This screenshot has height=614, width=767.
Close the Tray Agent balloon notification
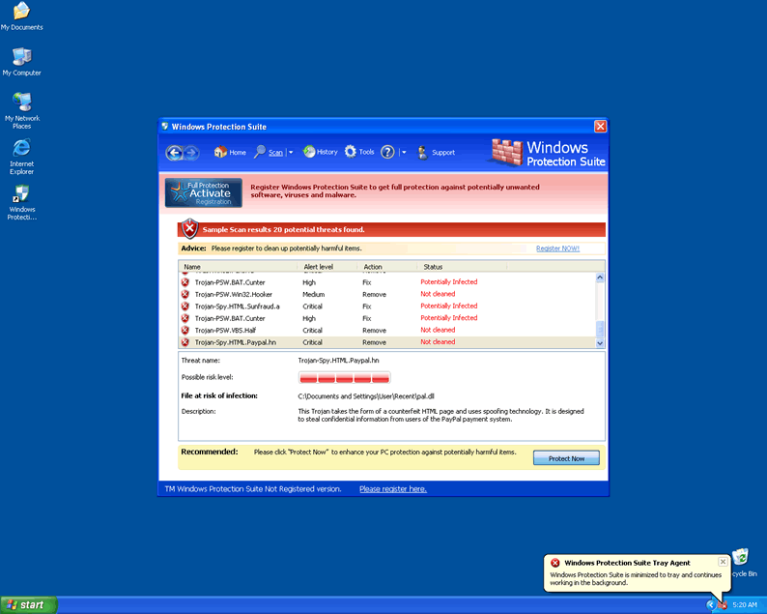tap(723, 562)
